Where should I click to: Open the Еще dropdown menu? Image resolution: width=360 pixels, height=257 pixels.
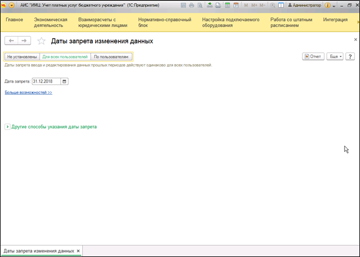[335, 57]
